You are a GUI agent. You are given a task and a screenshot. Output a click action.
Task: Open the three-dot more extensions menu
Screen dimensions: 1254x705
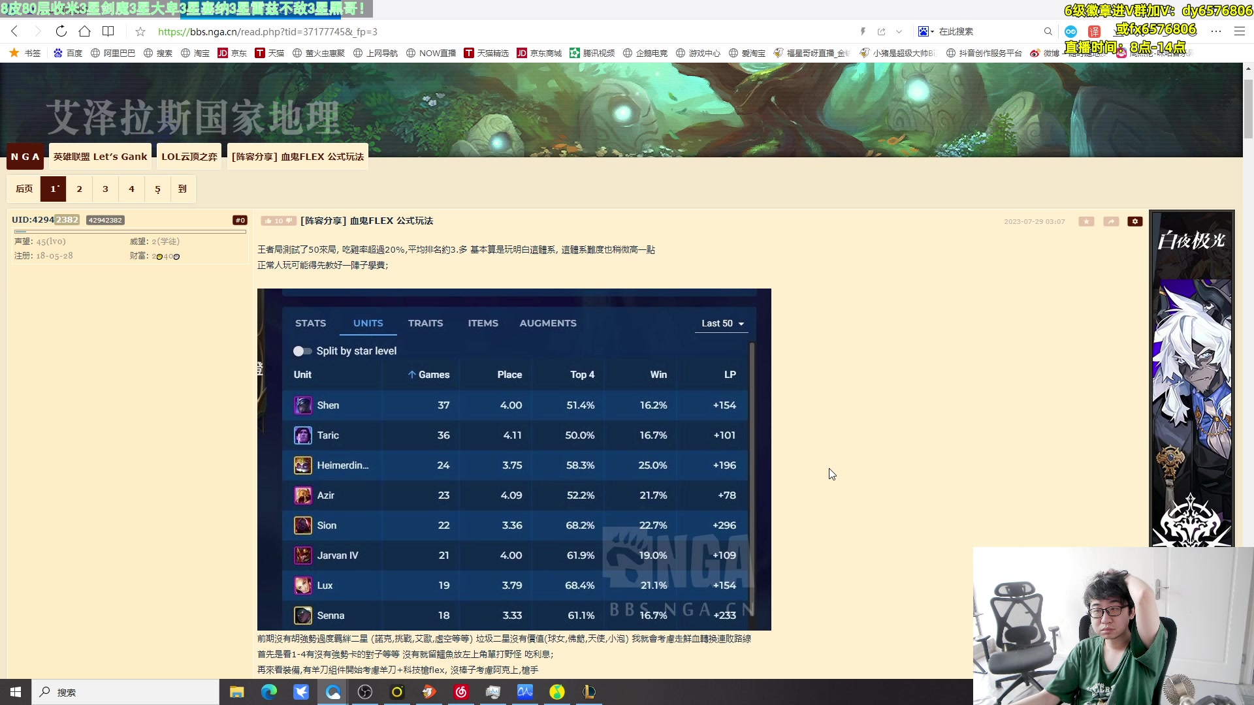tap(1215, 31)
